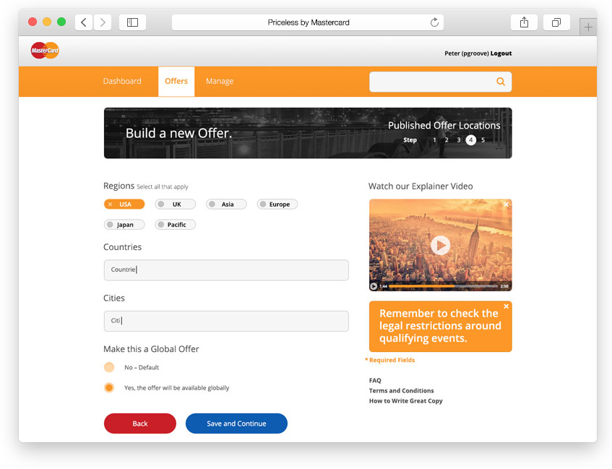Jump to step 1
Image resolution: width=612 pixels, height=469 pixels.
434,139
